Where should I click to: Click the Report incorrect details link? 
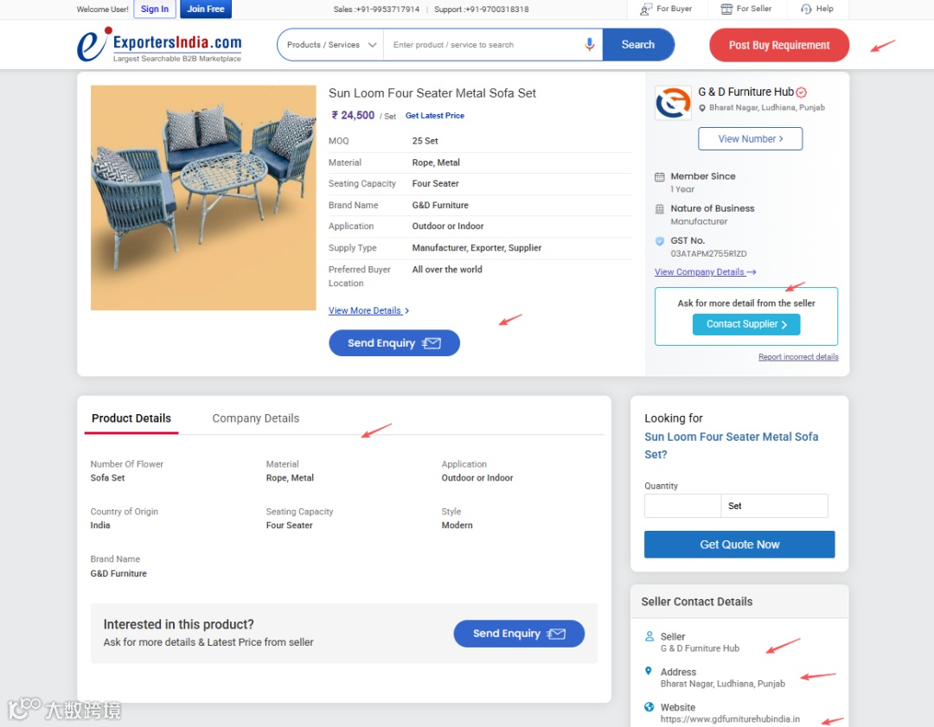coord(798,357)
